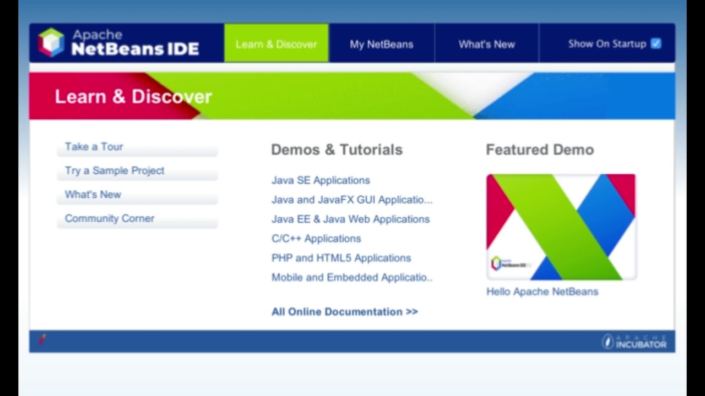The height and width of the screenshot is (396, 705).
Task: Click the Demos & Tutorials heading
Action: click(337, 150)
